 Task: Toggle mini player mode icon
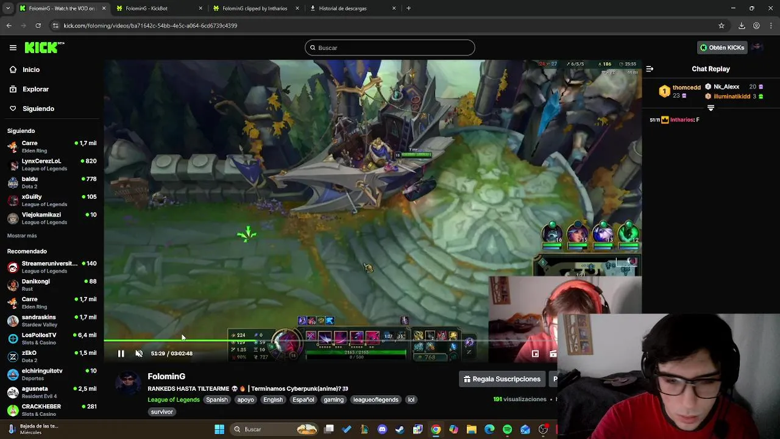535,354
